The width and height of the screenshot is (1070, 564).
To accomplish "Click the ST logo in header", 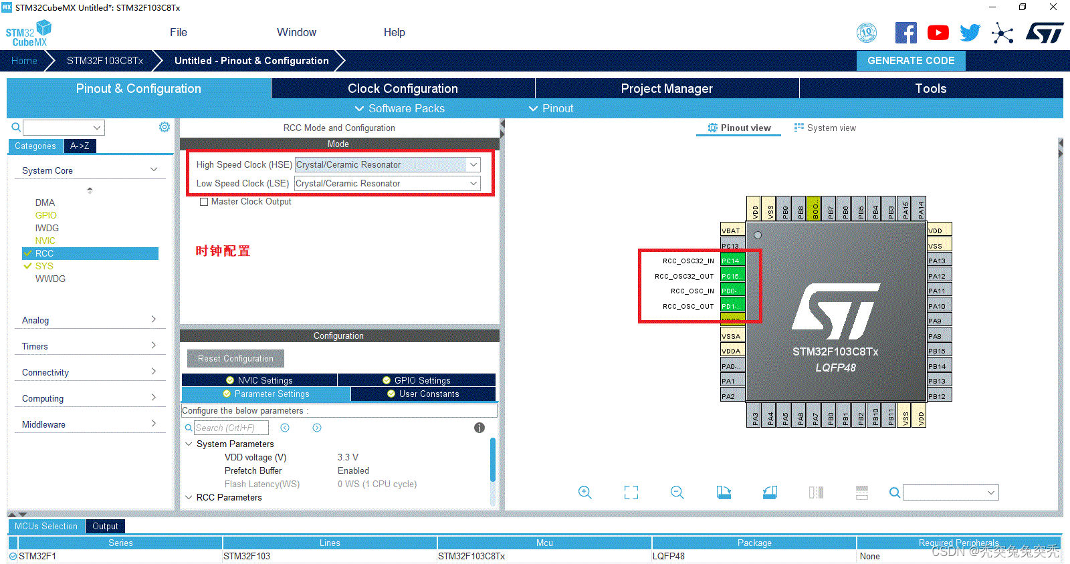I will click(1045, 33).
